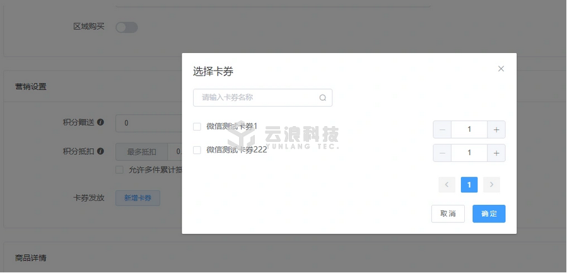Click the search magnifier icon in coupon field
This screenshot has width=567, height=273.
click(323, 98)
